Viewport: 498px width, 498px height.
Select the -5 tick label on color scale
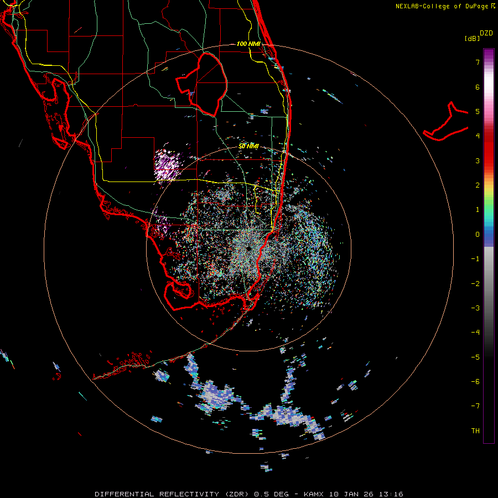pyautogui.click(x=475, y=357)
